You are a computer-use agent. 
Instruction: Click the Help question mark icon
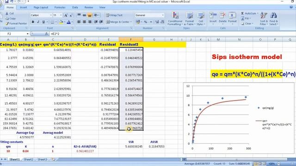[x=291, y=7]
